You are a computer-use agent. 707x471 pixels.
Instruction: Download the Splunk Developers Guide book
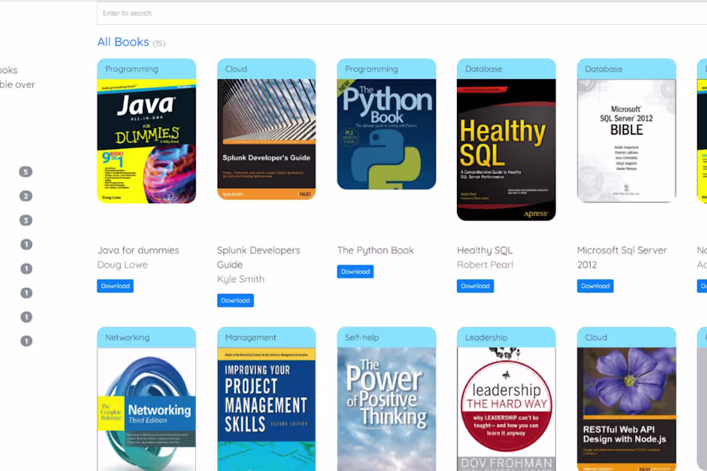[235, 301]
